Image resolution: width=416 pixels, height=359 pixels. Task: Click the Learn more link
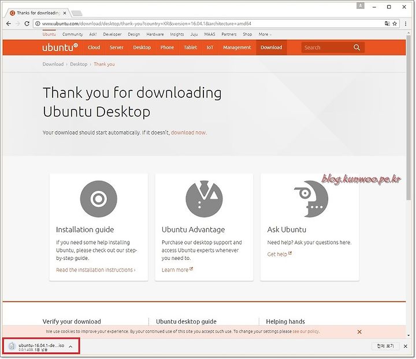pyautogui.click(x=177, y=270)
